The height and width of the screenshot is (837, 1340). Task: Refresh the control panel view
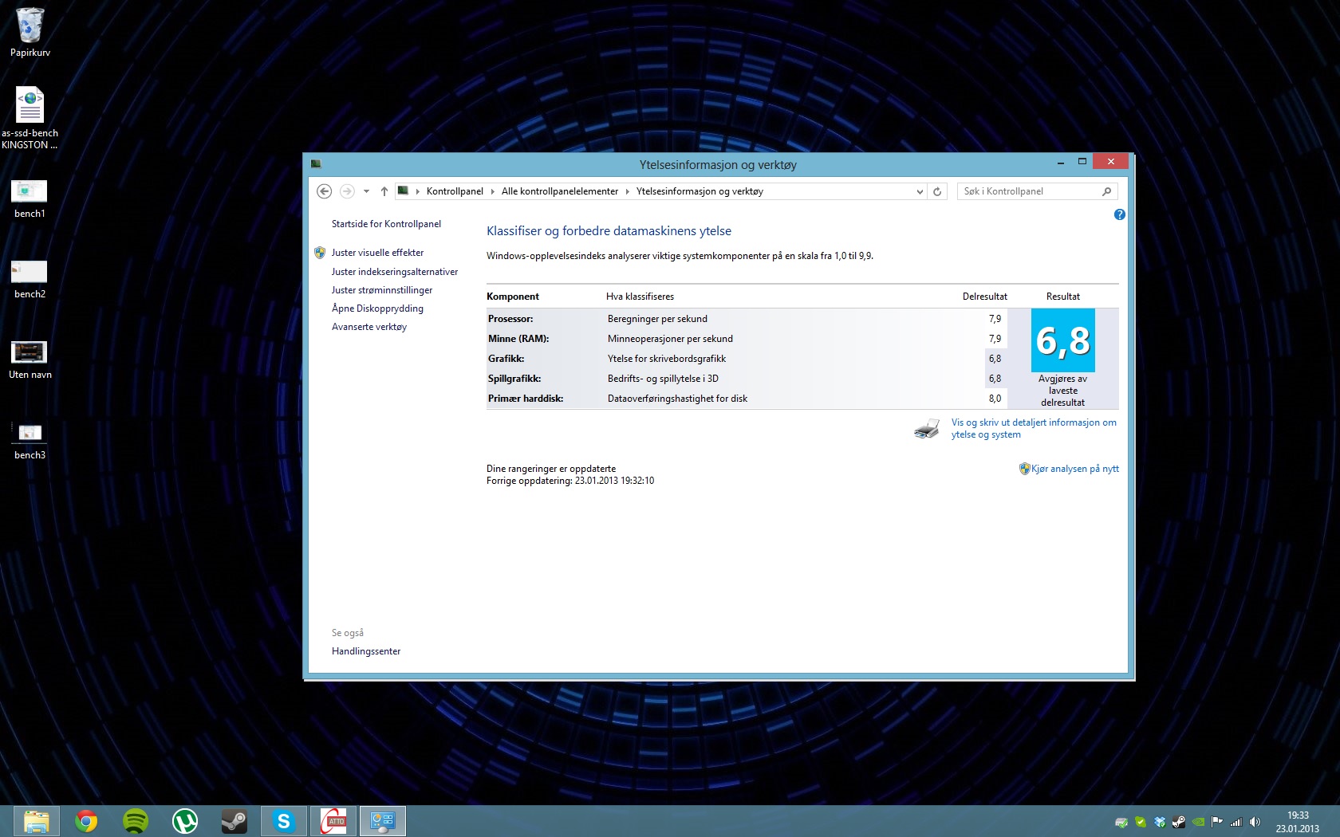point(937,191)
